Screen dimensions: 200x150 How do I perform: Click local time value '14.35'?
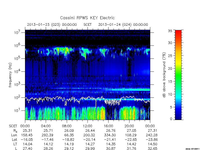point(111,144)
